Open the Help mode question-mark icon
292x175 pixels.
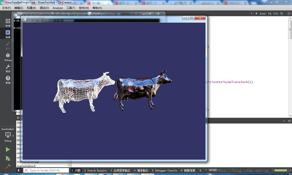[x=8, y=79]
